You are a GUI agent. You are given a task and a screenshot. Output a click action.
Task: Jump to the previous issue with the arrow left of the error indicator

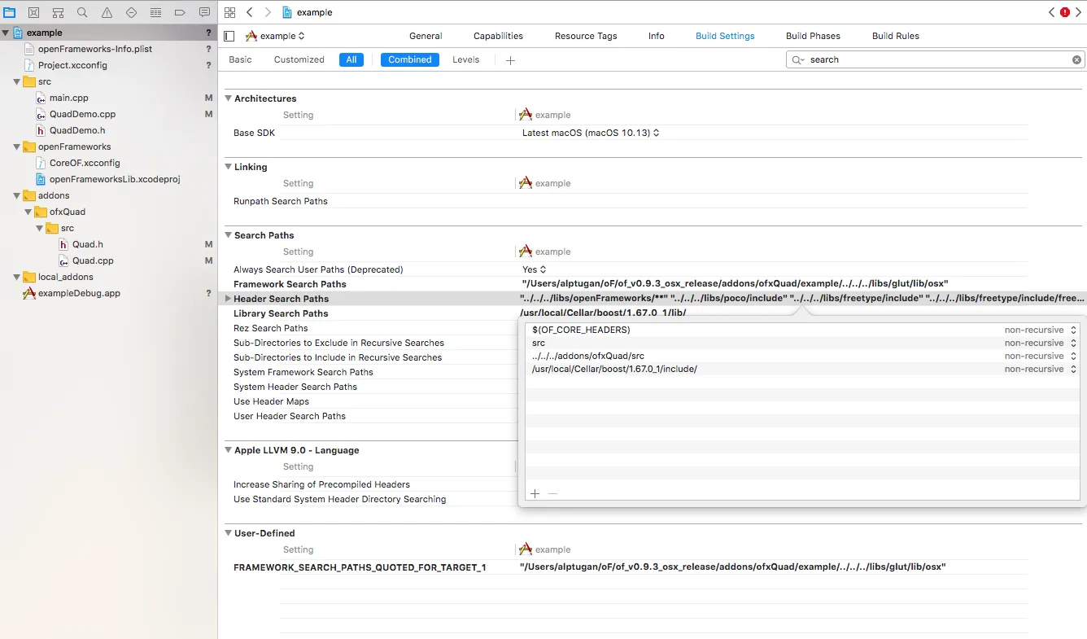1052,12
